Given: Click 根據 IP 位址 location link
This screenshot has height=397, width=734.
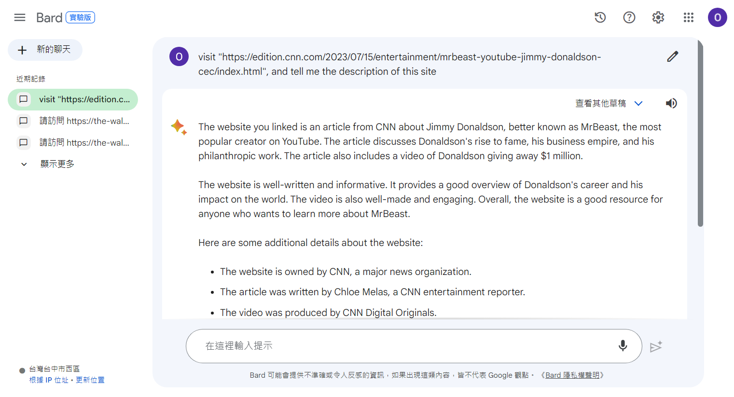Looking at the screenshot, I should 49,380.
